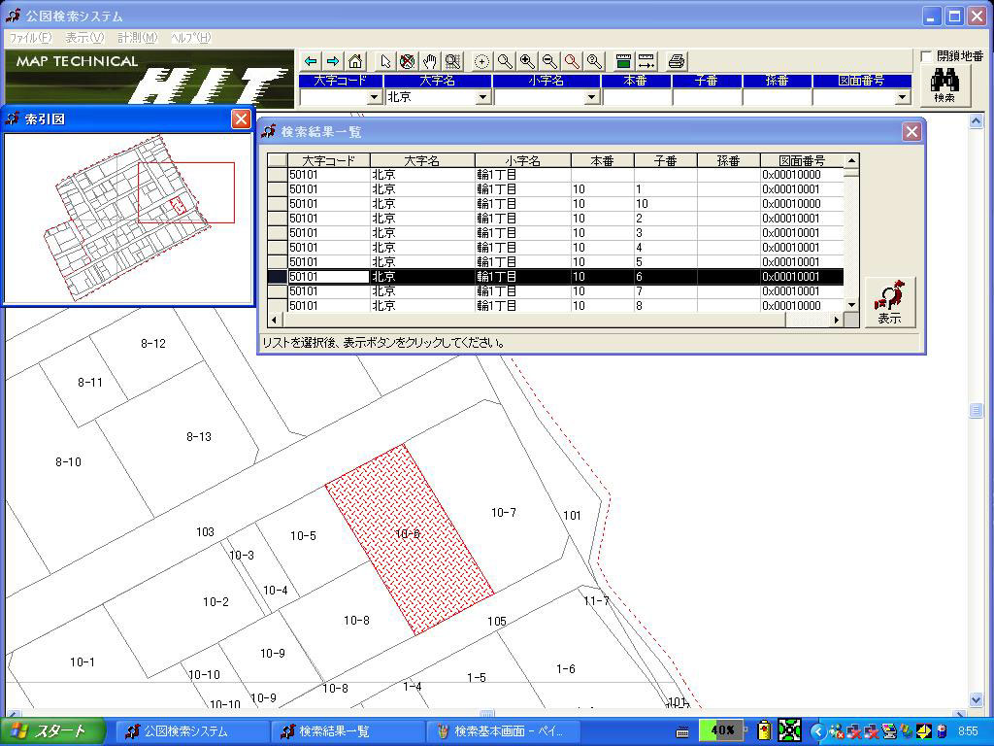Click parcel label 10-2 on the map
994x746 pixels.
point(215,601)
